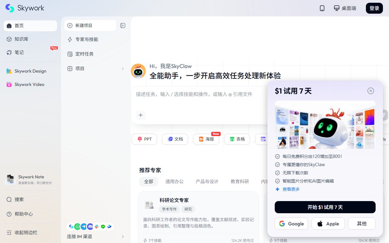Click the SkyClaw robot avatar
Viewport: 389px width, 243px height.
click(x=138, y=71)
